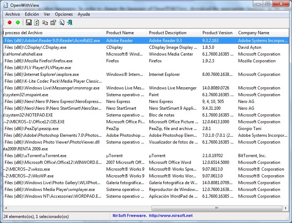
Task: Open the Archivo menu
Action: pyautogui.click(x=13, y=14)
